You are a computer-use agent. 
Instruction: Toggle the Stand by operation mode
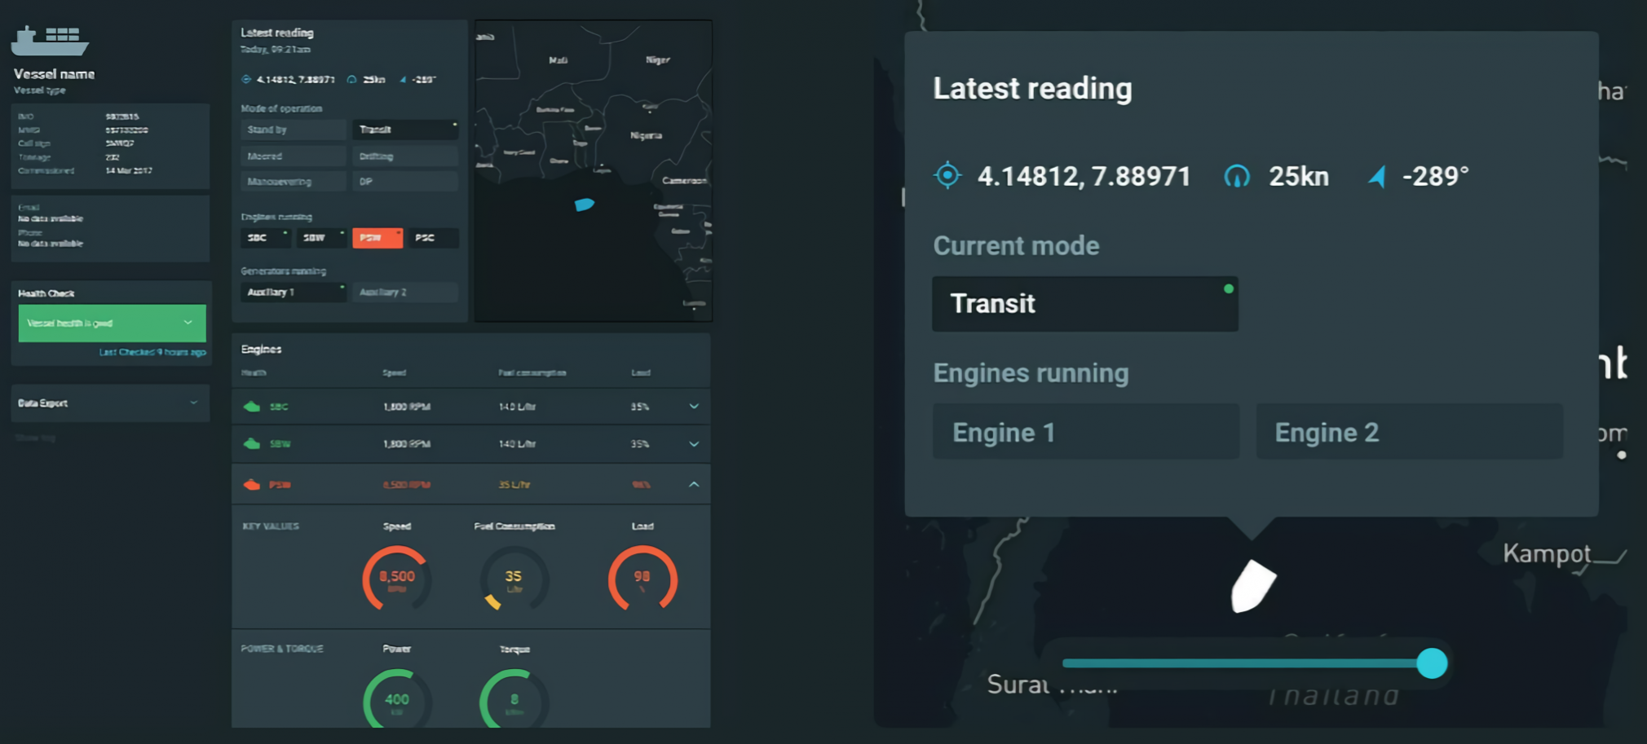pyautogui.click(x=294, y=130)
